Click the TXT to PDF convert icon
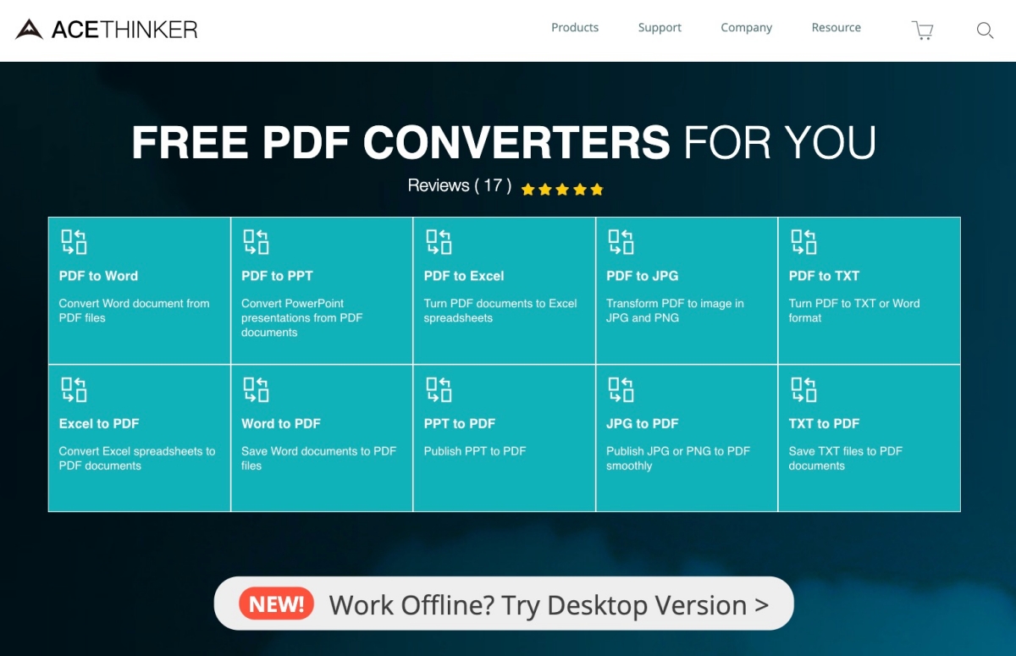The width and height of the screenshot is (1016, 656). (x=803, y=389)
